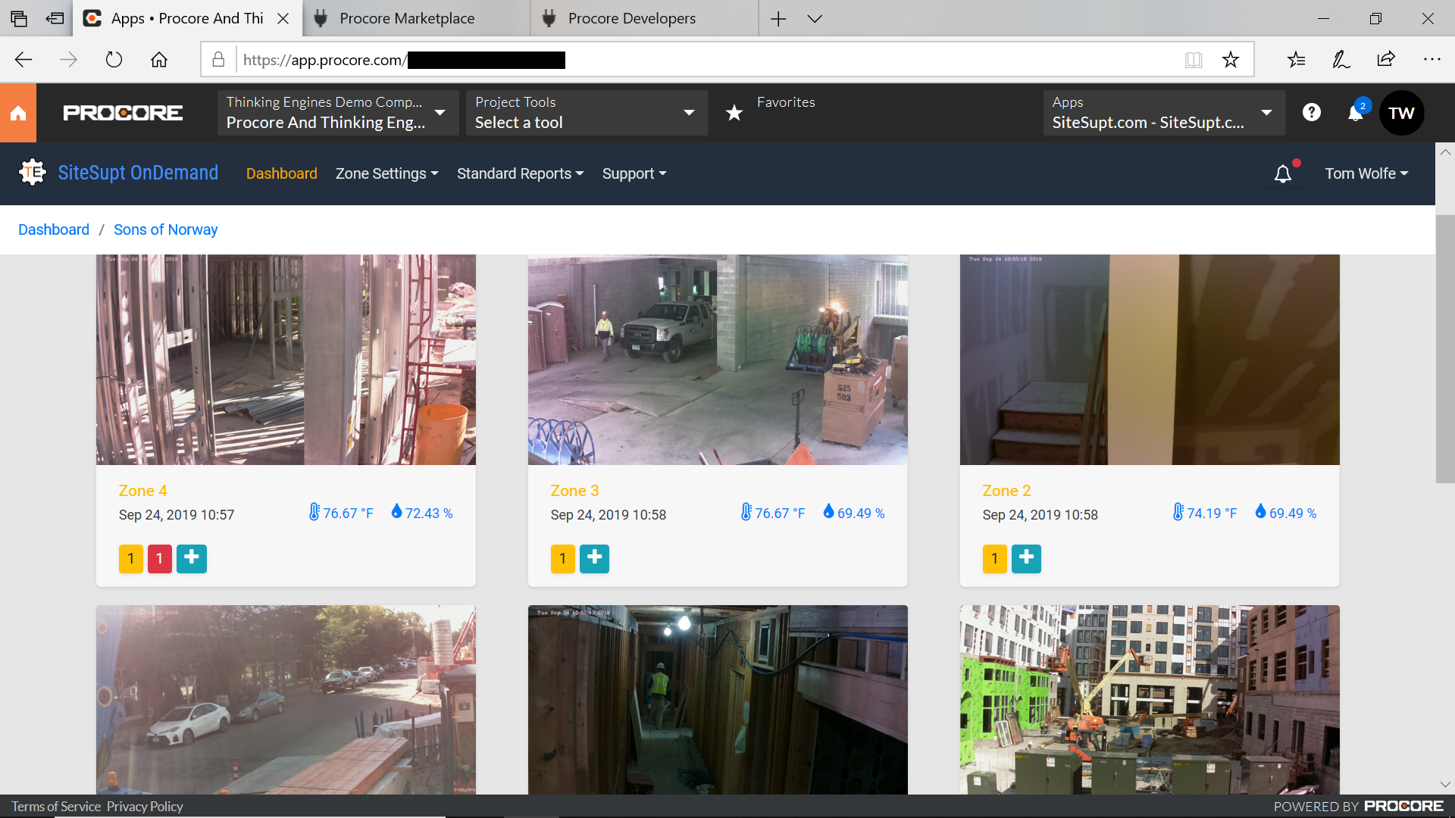Open street view camera image with cars
This screenshot has height=818, width=1455.
tap(286, 700)
